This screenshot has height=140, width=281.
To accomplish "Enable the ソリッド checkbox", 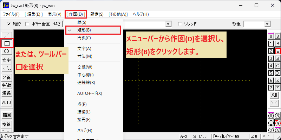I will [180, 24].
